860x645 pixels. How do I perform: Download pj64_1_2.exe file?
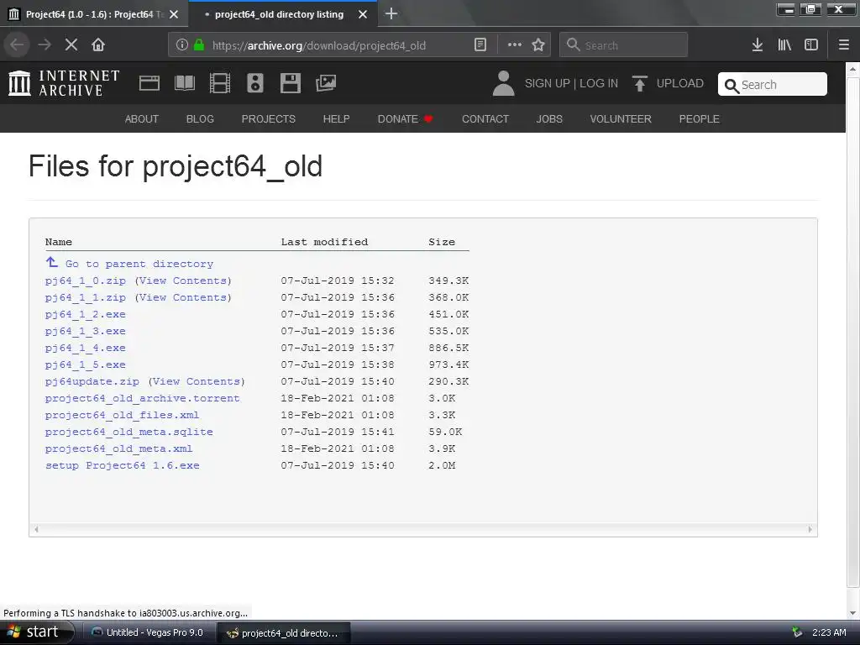pyautogui.click(x=86, y=314)
